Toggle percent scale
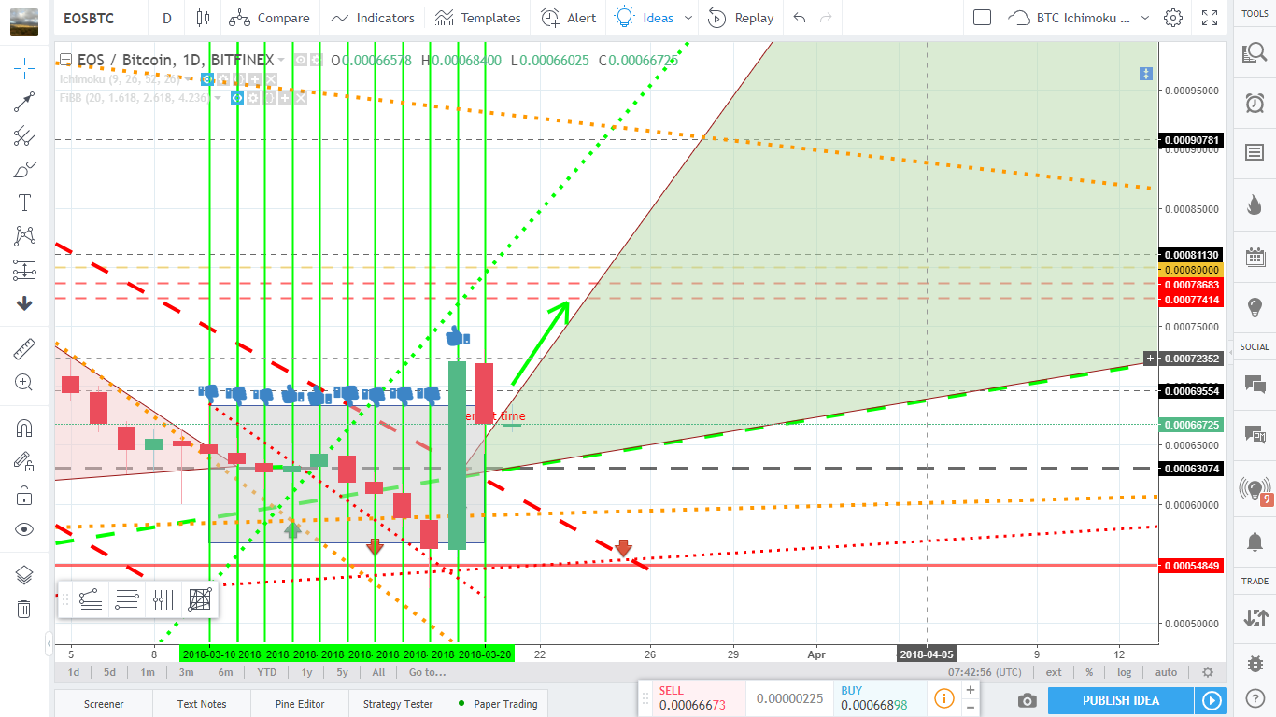The image size is (1276, 717). pos(1089,672)
